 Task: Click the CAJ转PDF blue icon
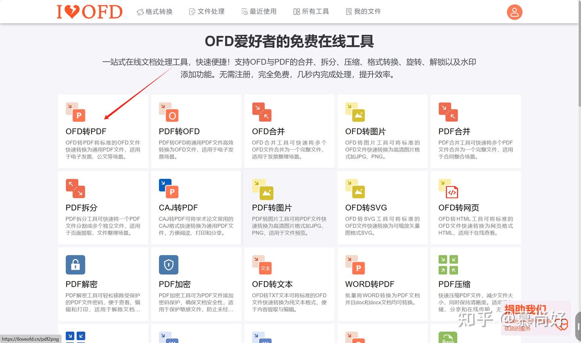pos(169,188)
